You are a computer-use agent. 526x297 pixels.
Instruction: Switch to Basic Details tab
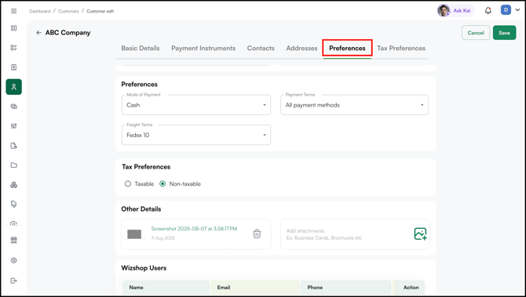point(141,49)
